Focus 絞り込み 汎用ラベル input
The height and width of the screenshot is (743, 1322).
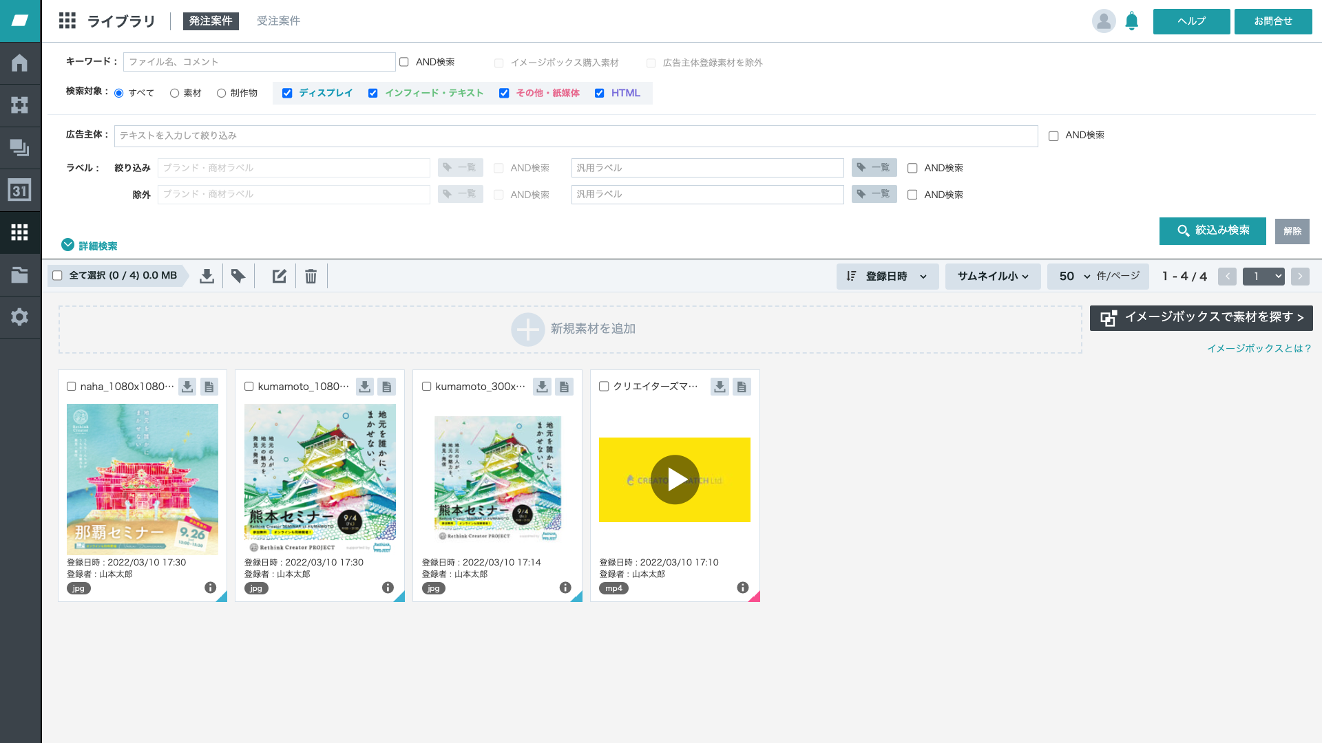pyautogui.click(x=708, y=168)
